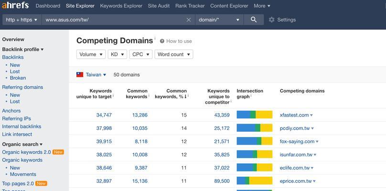Open the 43,359 competitor keywords value
This screenshot has width=386, height=191.
(222, 115)
